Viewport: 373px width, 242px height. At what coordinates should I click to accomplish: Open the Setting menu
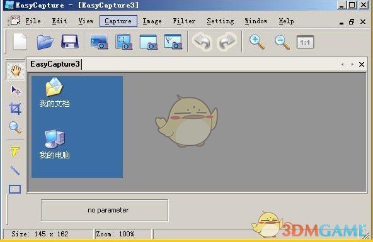[221, 21]
